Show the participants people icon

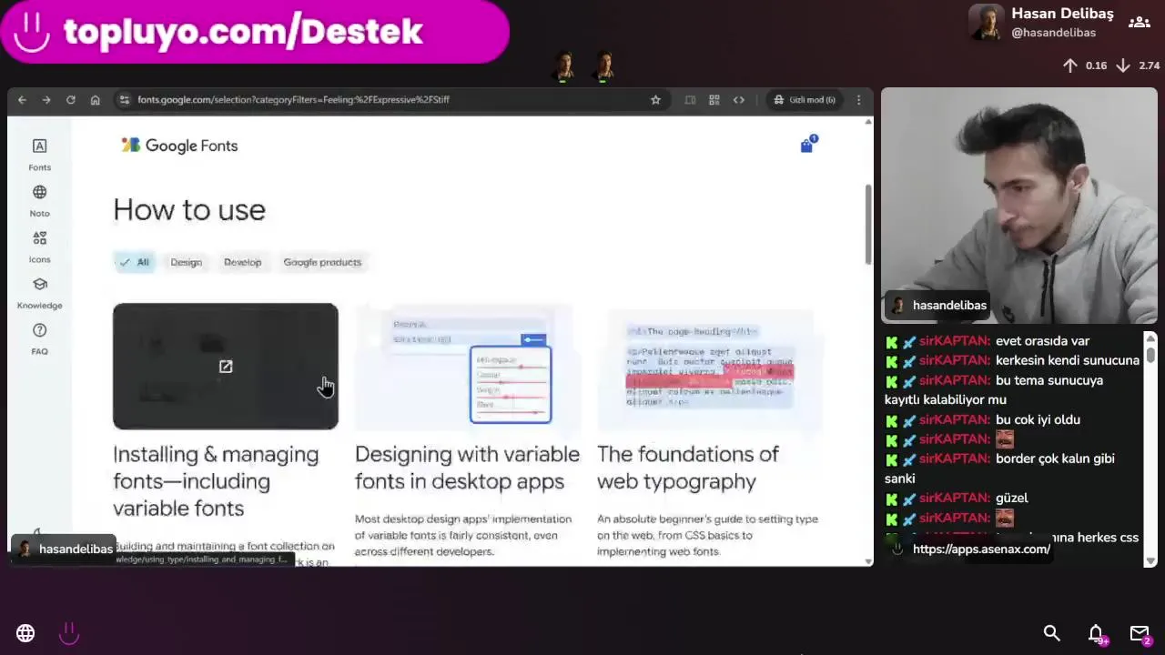click(x=1140, y=23)
